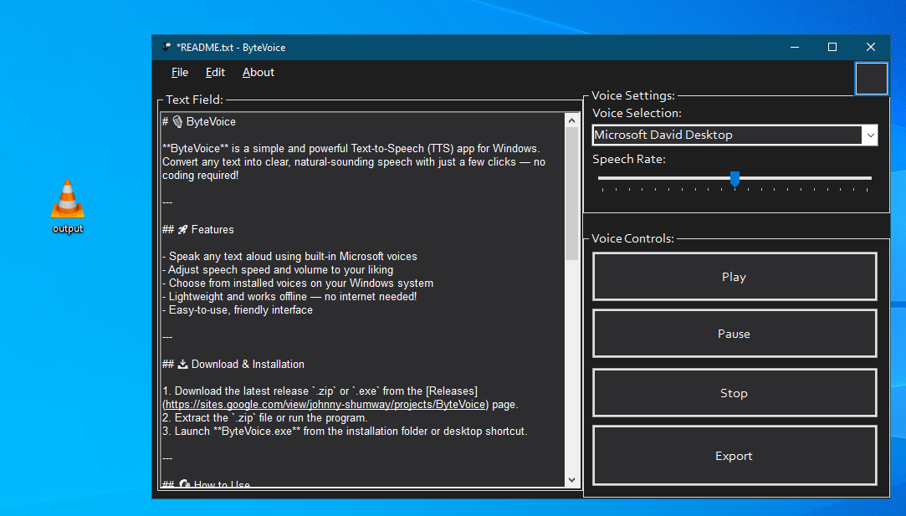Screen dimensions: 906x516
Task: Click the line '1. Download the latest release'
Action: point(320,391)
